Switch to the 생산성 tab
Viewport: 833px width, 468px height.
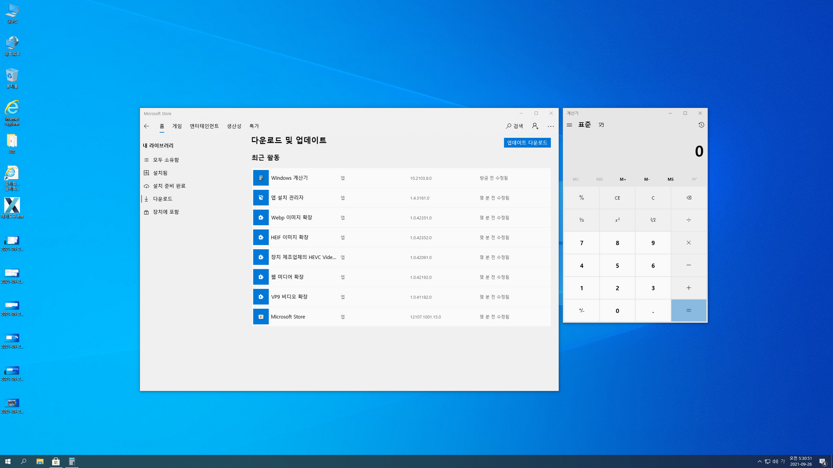(234, 126)
